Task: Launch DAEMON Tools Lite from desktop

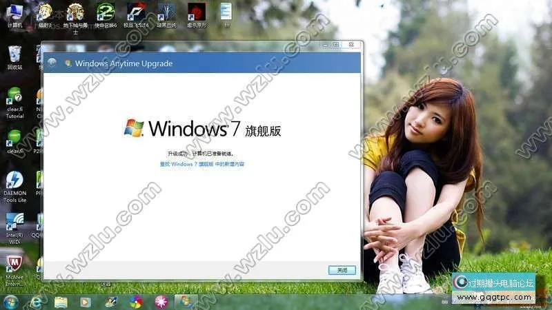Action: [14, 187]
